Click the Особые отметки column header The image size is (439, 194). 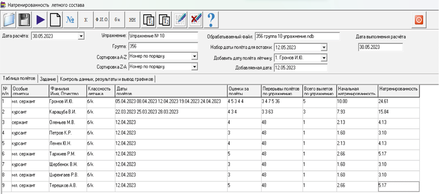(x=29, y=91)
